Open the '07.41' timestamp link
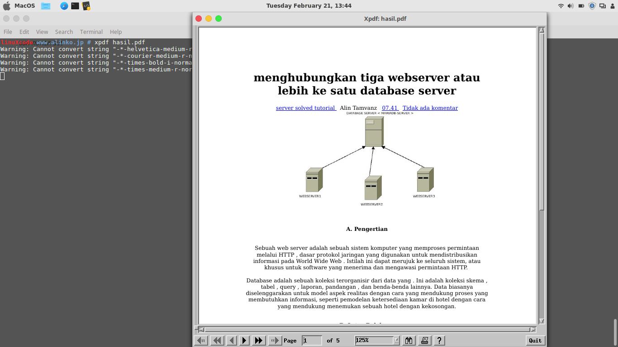This screenshot has width=618, height=347. click(390, 108)
